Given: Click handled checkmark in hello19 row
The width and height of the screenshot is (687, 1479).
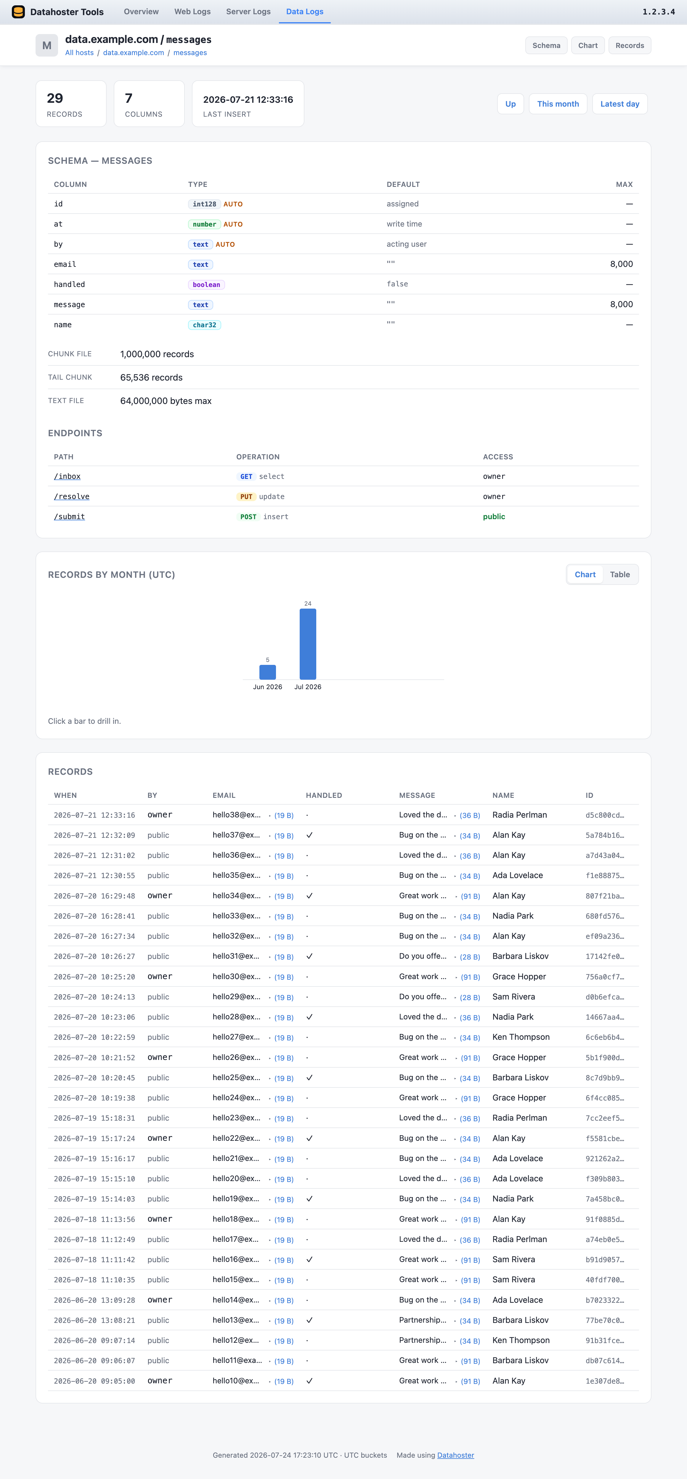Looking at the screenshot, I should pos(309,1199).
